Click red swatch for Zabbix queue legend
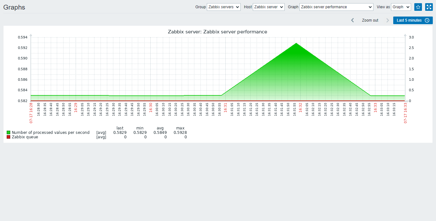The width and height of the screenshot is (436, 221). (9, 137)
